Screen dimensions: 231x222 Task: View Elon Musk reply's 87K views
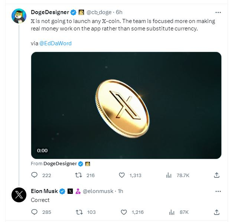tap(172, 212)
